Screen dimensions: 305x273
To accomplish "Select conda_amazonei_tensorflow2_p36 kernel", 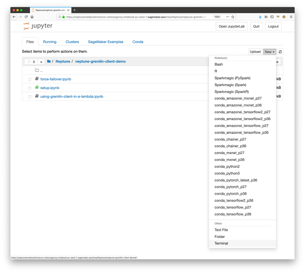I will pos(242,119).
